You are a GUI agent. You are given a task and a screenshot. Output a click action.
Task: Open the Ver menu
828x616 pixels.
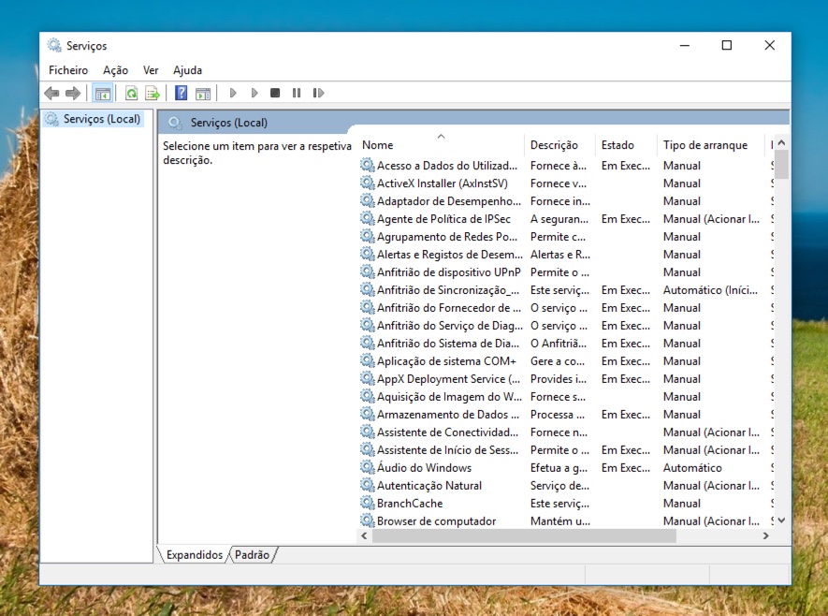point(150,69)
